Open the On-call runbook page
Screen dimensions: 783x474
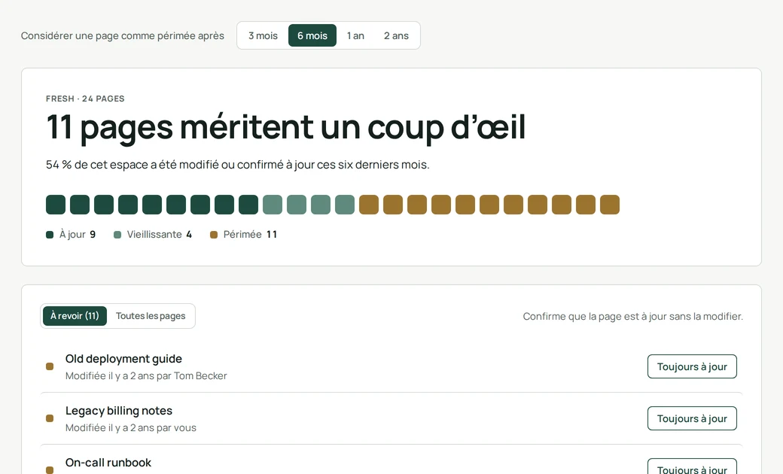pyautogui.click(x=108, y=463)
